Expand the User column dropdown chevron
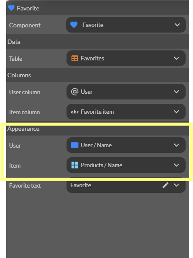 pyautogui.click(x=176, y=92)
